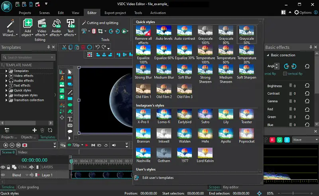Collapse the Basic correction section

[x=268, y=55]
